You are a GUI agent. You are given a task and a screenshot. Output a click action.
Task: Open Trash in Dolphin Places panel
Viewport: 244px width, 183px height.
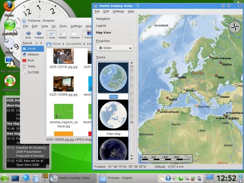tap(33, 66)
